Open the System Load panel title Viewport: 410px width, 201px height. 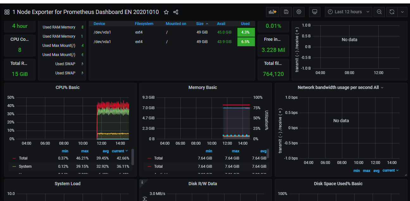click(x=67, y=184)
